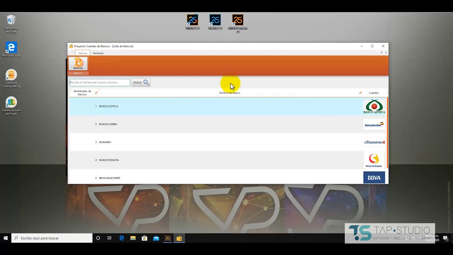Launch Edge from the taskbar
Screen dimensions: 453x255
pyautogui.click(x=122, y=238)
